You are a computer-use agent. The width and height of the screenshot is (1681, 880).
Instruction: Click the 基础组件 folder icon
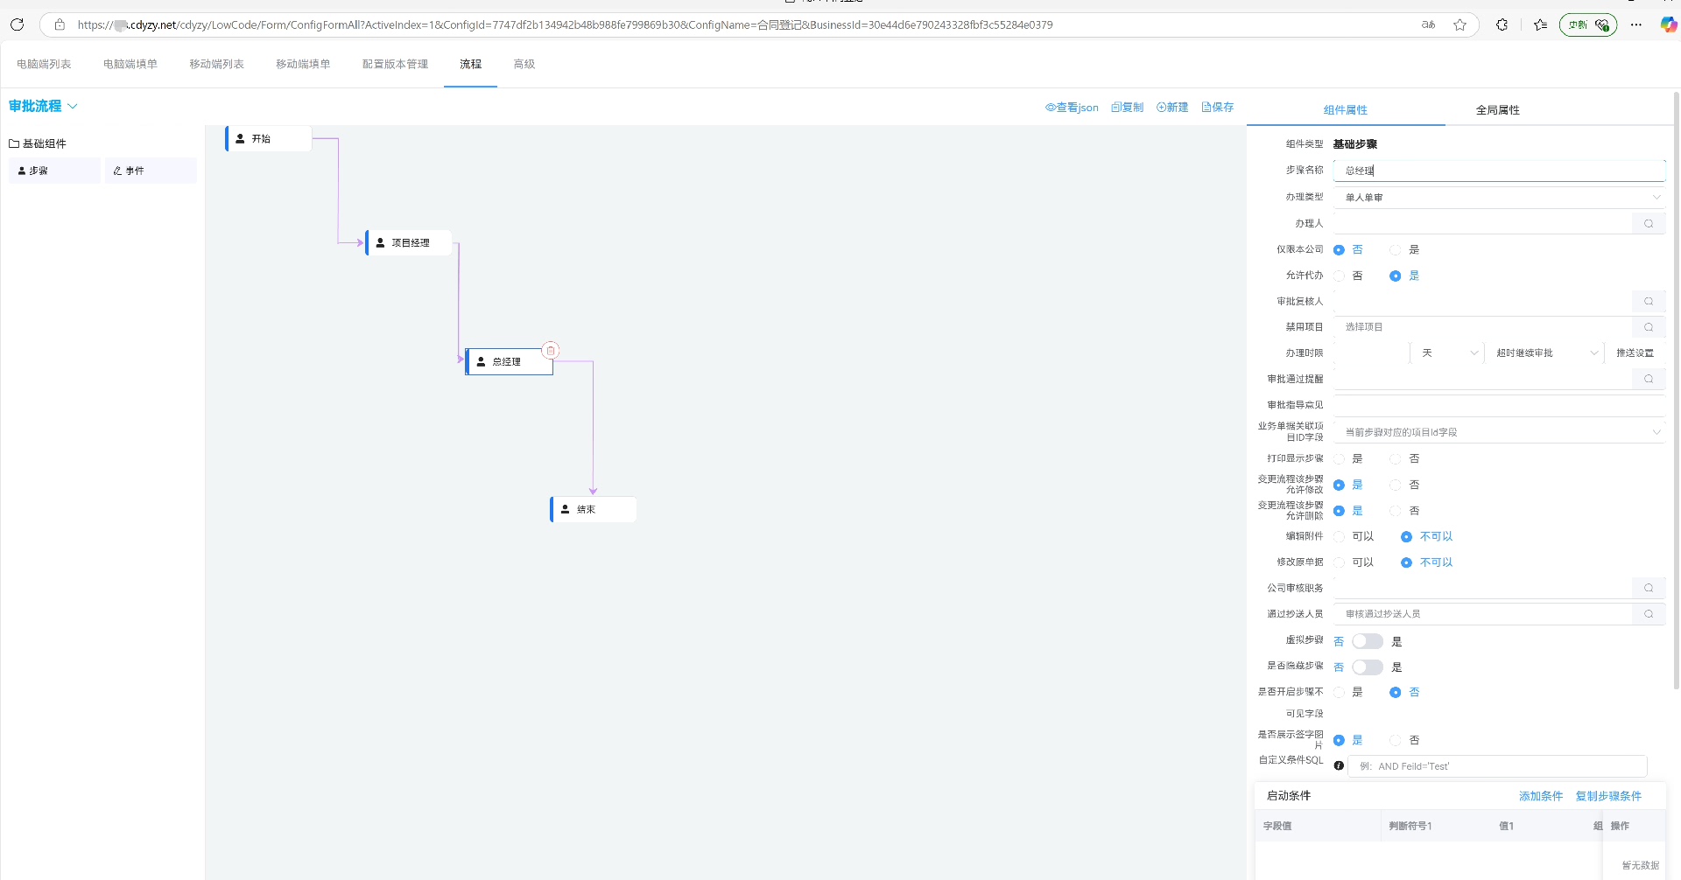pyautogui.click(x=14, y=143)
